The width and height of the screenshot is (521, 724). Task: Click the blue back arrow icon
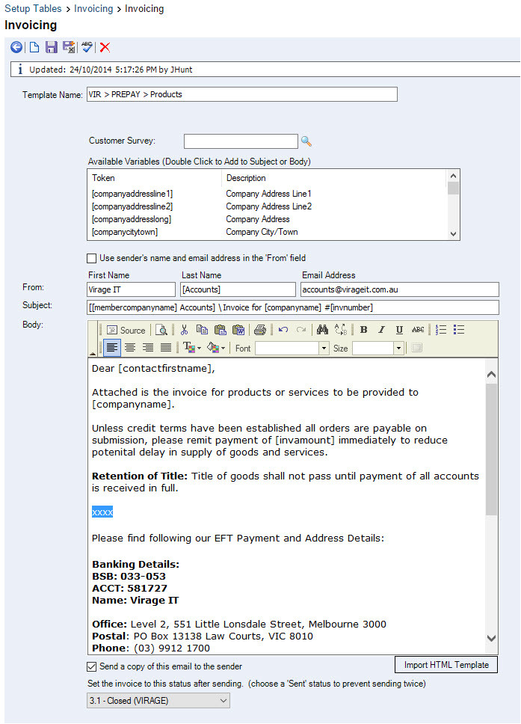click(x=16, y=47)
